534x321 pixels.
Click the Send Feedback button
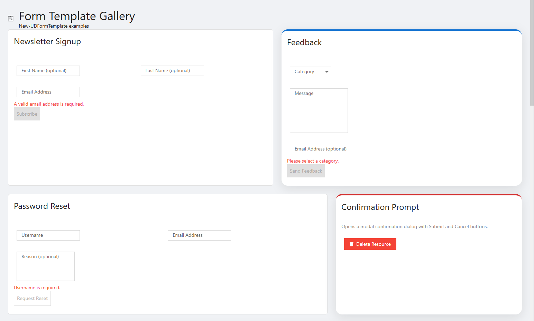click(306, 171)
